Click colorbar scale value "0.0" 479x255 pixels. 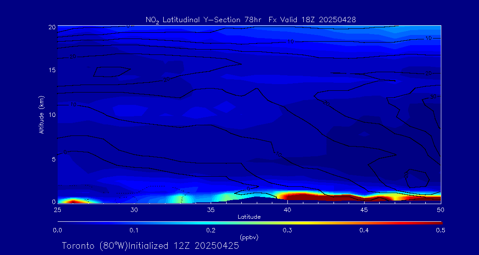pyautogui.click(x=57, y=231)
